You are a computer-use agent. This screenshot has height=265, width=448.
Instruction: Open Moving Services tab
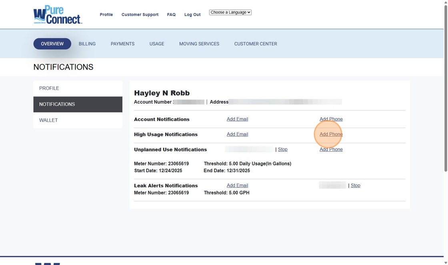point(199,44)
